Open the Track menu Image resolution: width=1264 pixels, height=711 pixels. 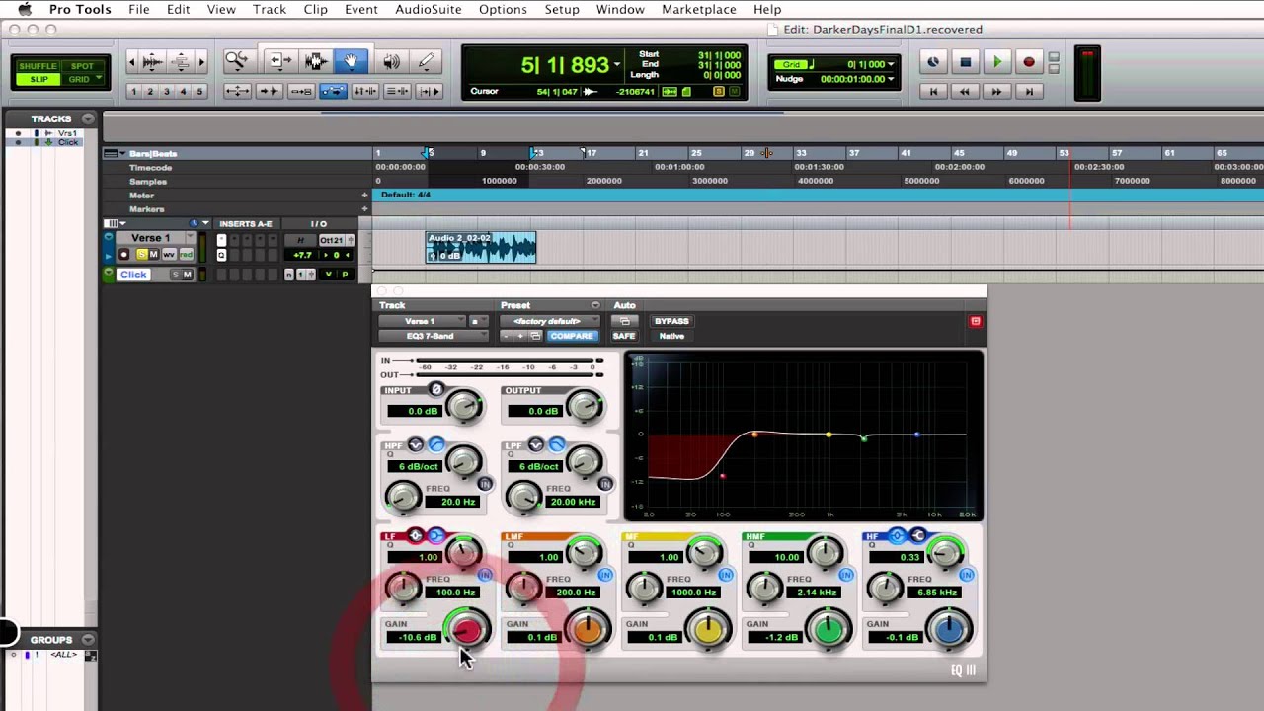click(269, 10)
